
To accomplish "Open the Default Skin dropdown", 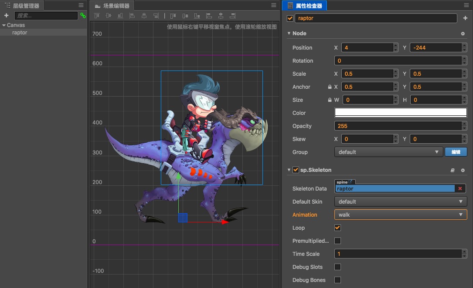I will tap(401, 201).
